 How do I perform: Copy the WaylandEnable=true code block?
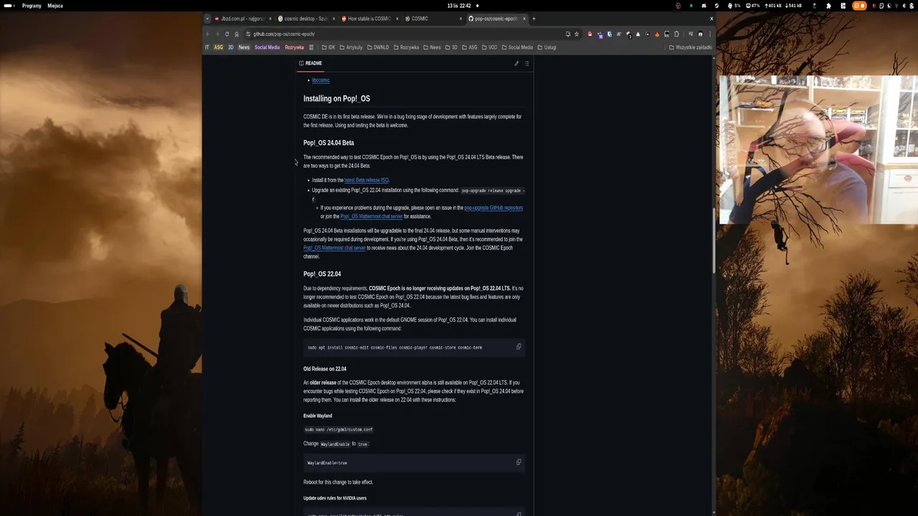point(519,462)
